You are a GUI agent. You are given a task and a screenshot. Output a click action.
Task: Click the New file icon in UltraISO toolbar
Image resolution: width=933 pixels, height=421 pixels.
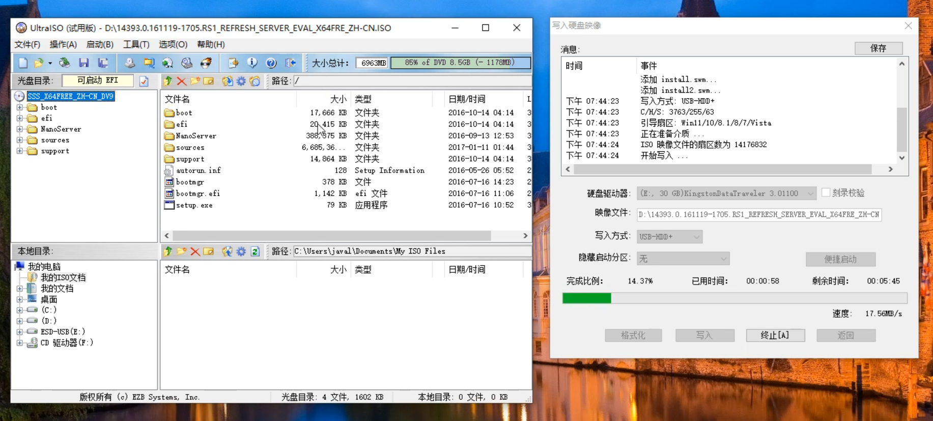pyautogui.click(x=23, y=63)
